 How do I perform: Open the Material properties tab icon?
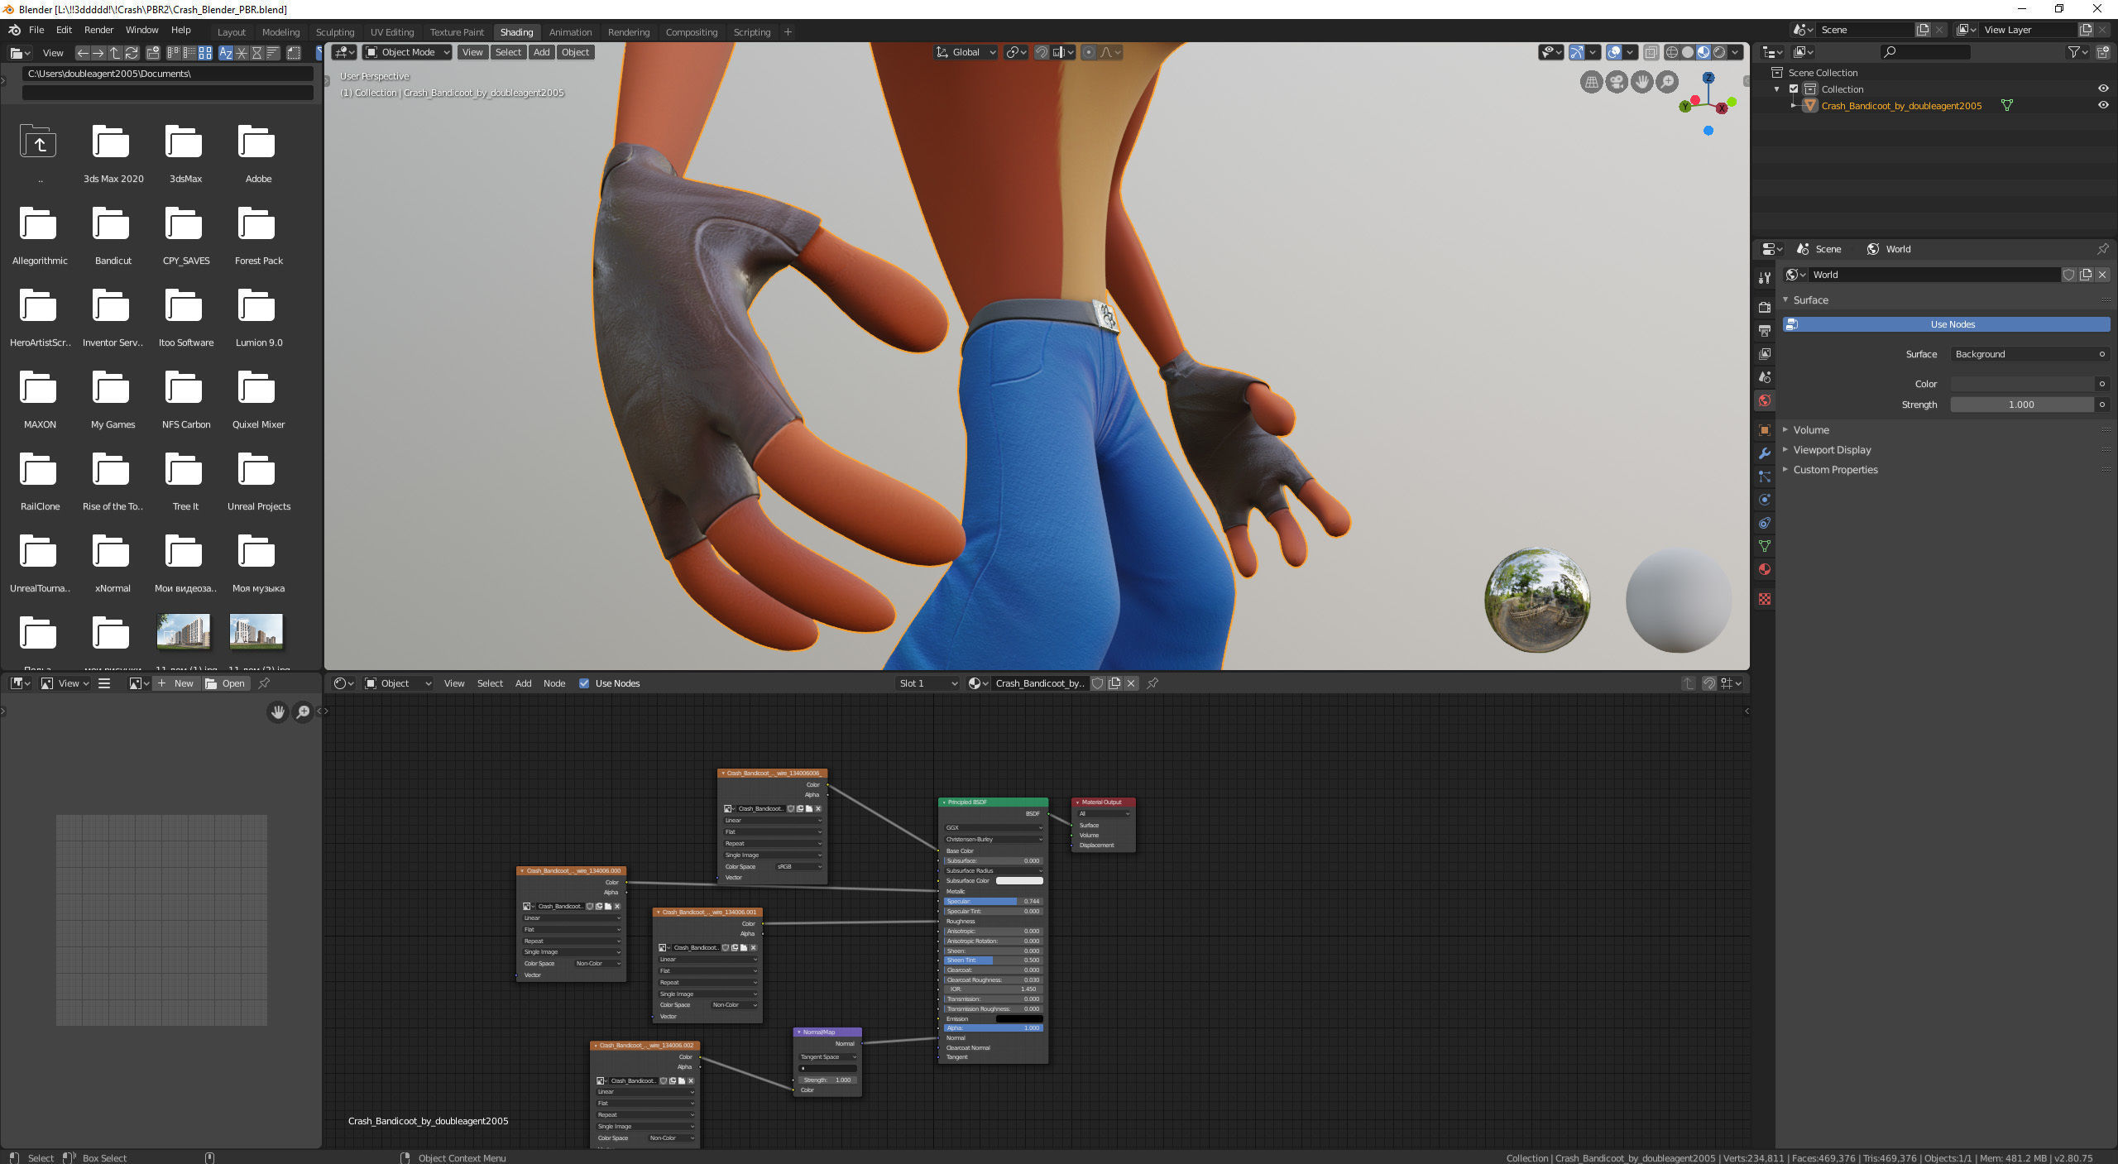[x=1765, y=569]
